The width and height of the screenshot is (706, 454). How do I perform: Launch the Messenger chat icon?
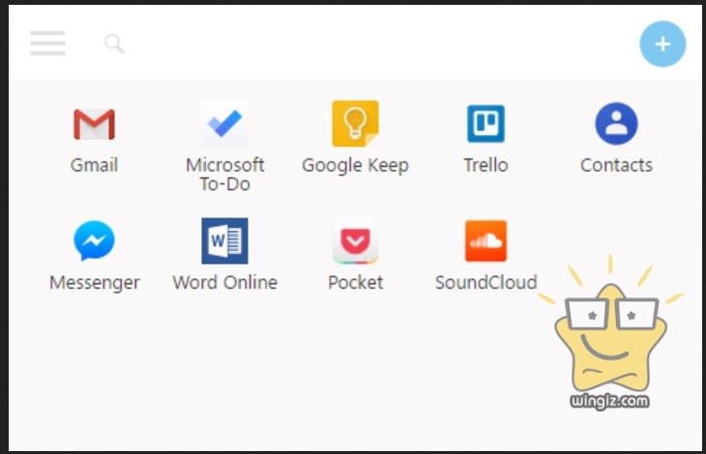click(x=94, y=241)
